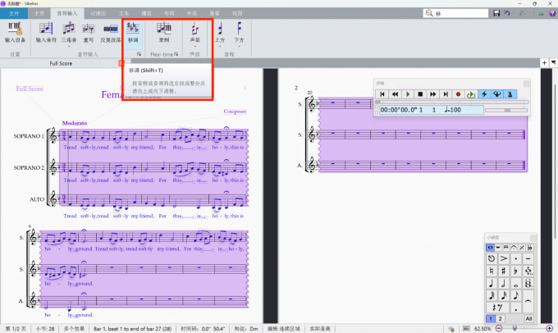This screenshot has width=558, height=333.
Task: Click the 输入音符 input notes tool
Action: pos(46,32)
